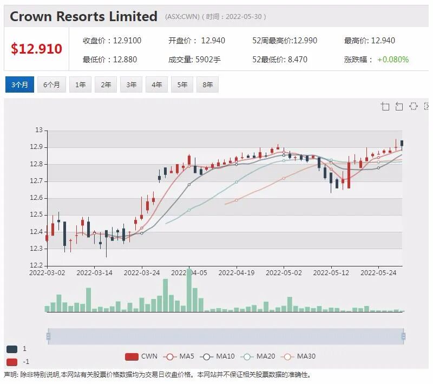The image size is (433, 384).
Task: Select the 8年 chart range
Action: (x=208, y=84)
